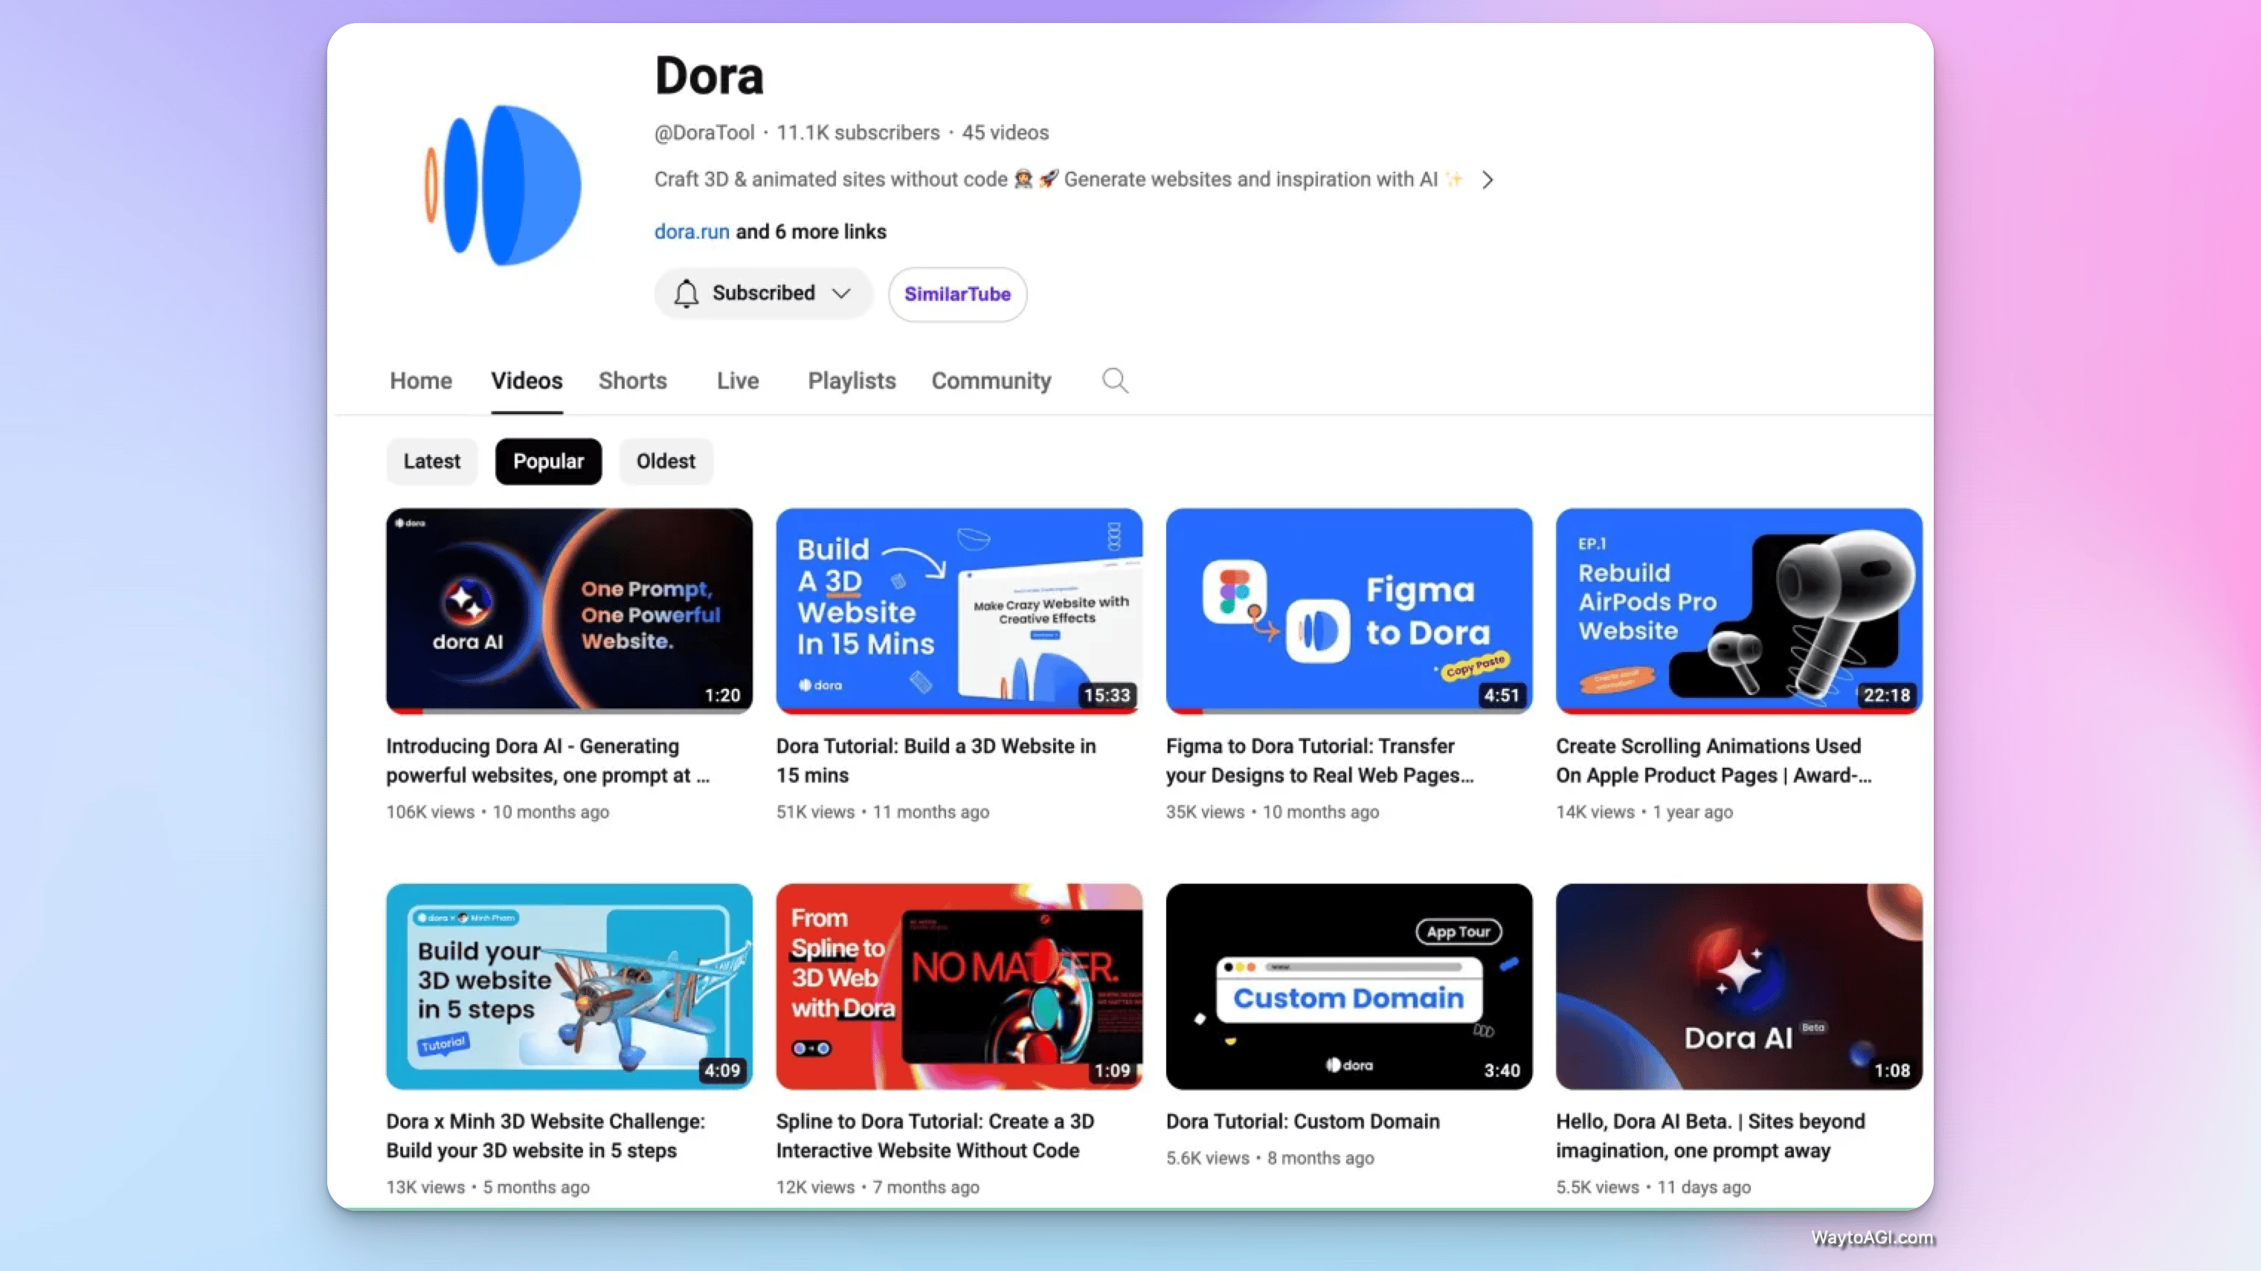Open the Custom Domain tutorial thumbnail

click(1348, 985)
